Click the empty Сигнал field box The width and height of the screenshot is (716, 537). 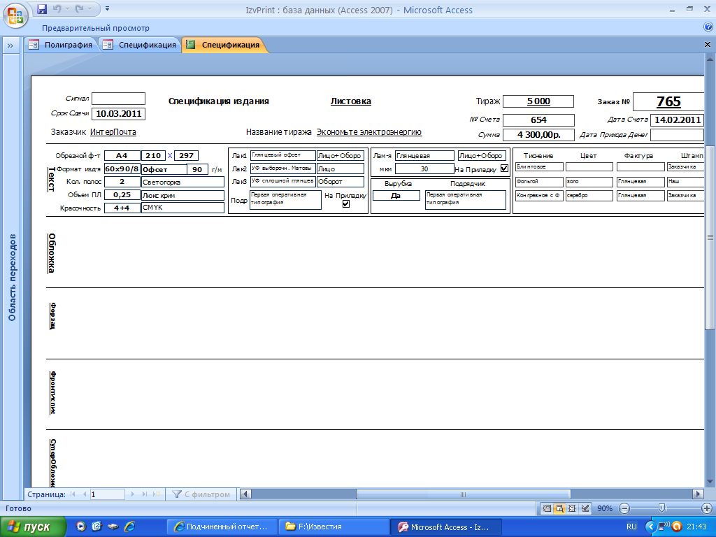click(x=119, y=99)
